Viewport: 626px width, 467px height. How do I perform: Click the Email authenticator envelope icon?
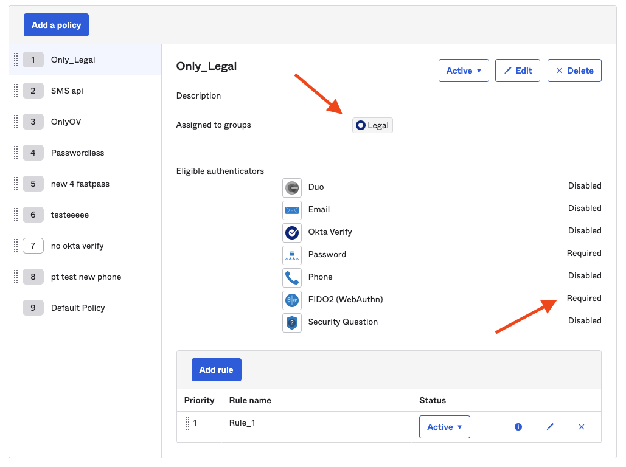click(x=292, y=210)
